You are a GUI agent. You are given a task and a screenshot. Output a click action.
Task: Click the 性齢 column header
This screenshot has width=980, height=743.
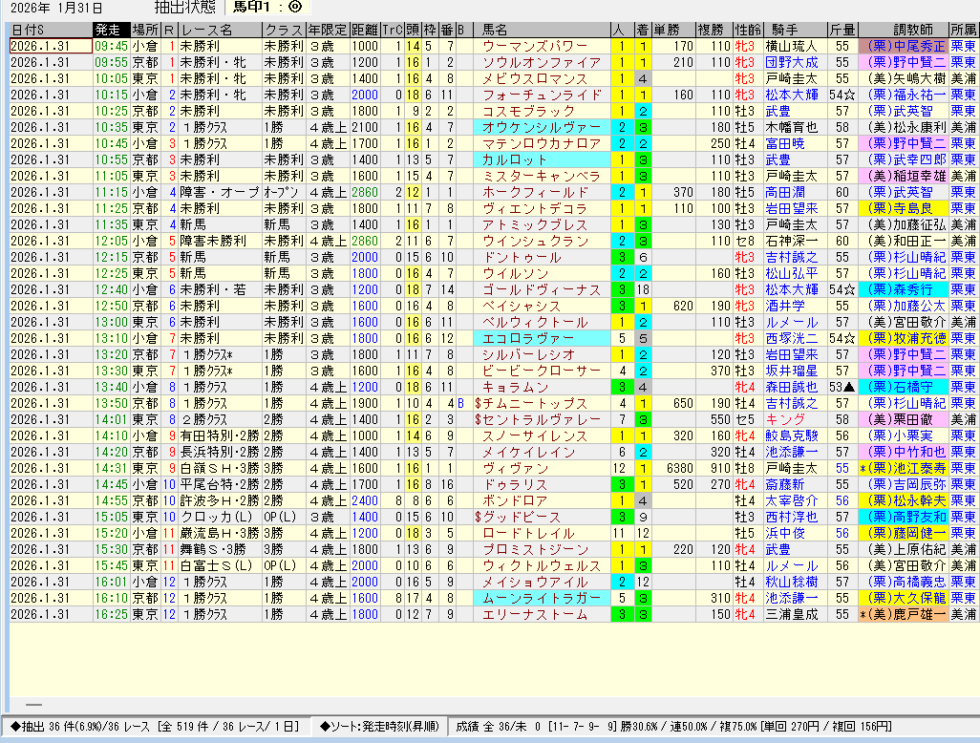[x=748, y=30]
